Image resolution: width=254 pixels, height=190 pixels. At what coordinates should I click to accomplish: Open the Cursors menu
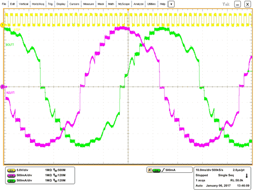tap(74, 4)
